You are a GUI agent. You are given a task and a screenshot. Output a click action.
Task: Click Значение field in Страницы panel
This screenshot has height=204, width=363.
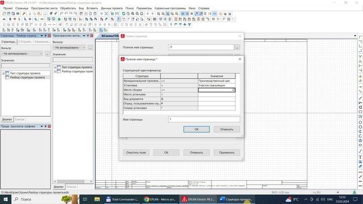point(26,66)
